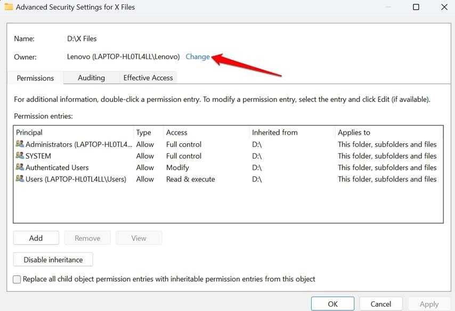Screen dimensions: 455x311
Task: Click the Apply button
Action: [429, 304]
